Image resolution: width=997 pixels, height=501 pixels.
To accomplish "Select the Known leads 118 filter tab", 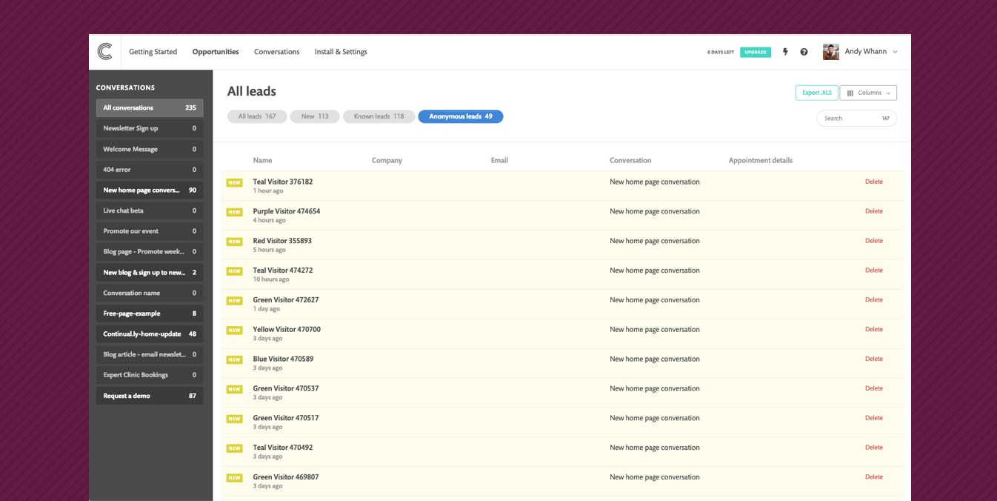I will [379, 116].
